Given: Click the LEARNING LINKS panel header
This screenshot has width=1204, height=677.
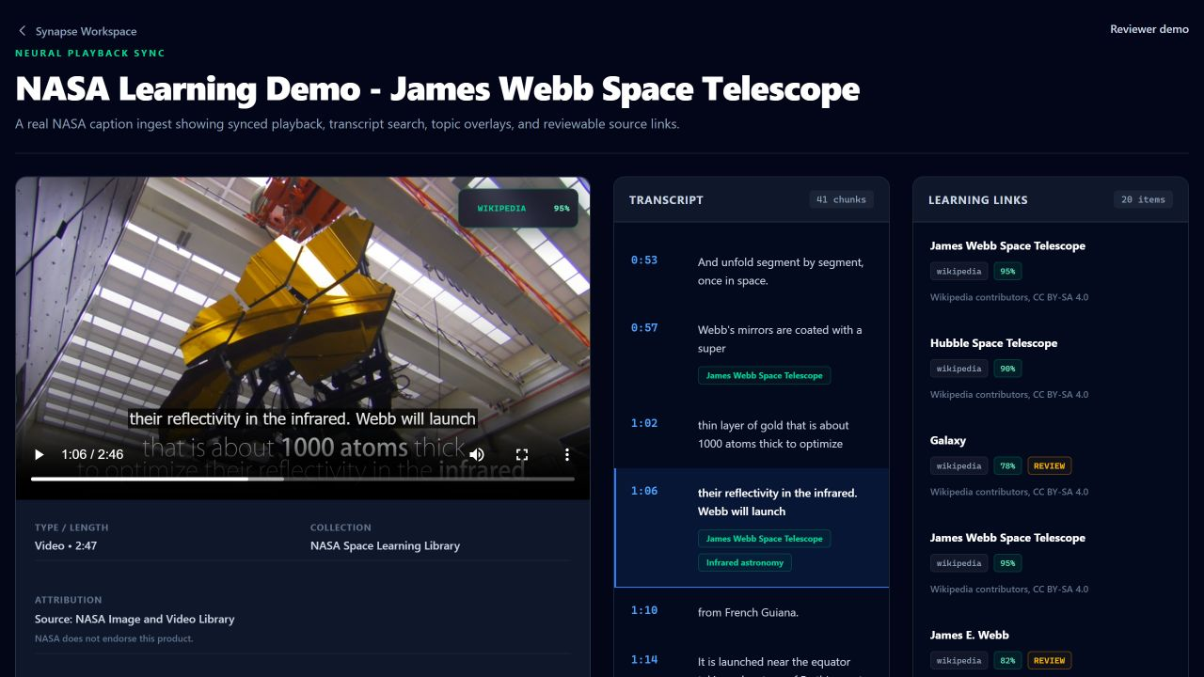Looking at the screenshot, I should (978, 199).
